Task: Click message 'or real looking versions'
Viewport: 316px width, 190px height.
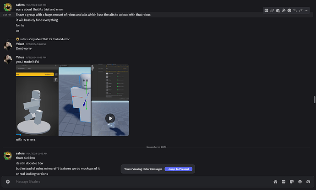Action: [x=32, y=174]
